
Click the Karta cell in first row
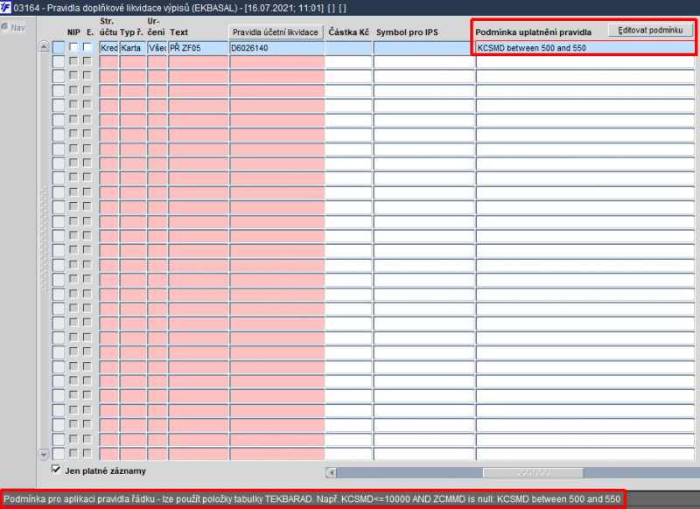click(133, 48)
